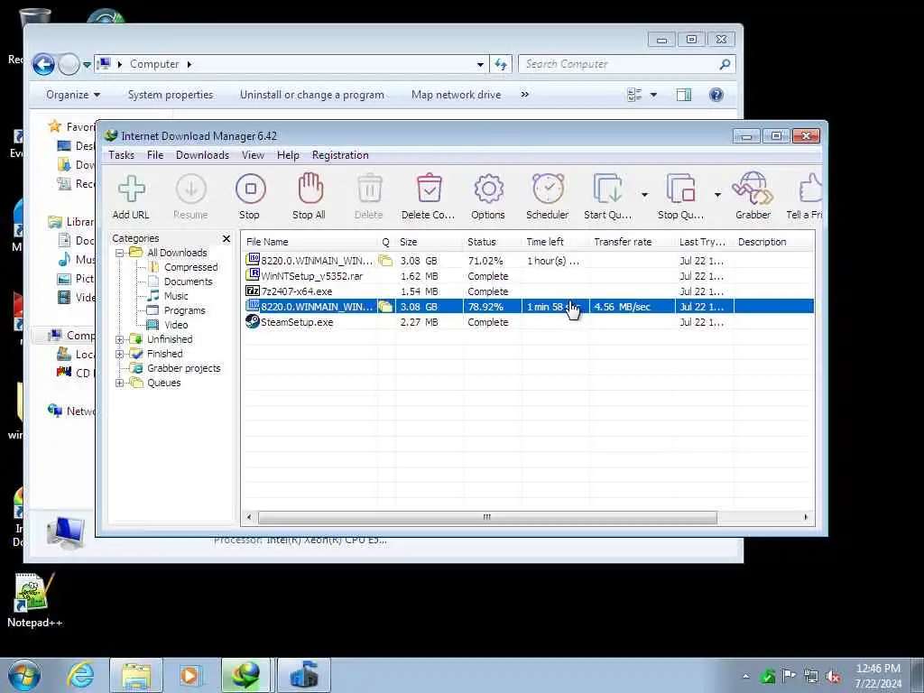Open the File menu in IDM
Screen dimensions: 924x693
pos(155,155)
